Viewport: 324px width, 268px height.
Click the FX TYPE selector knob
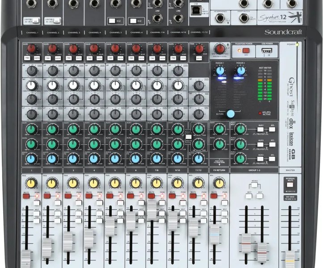[231, 114]
